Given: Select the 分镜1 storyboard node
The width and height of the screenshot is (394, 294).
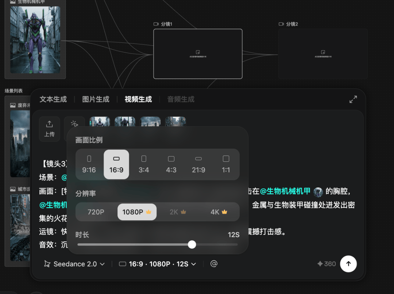Looking at the screenshot, I should 198,54.
